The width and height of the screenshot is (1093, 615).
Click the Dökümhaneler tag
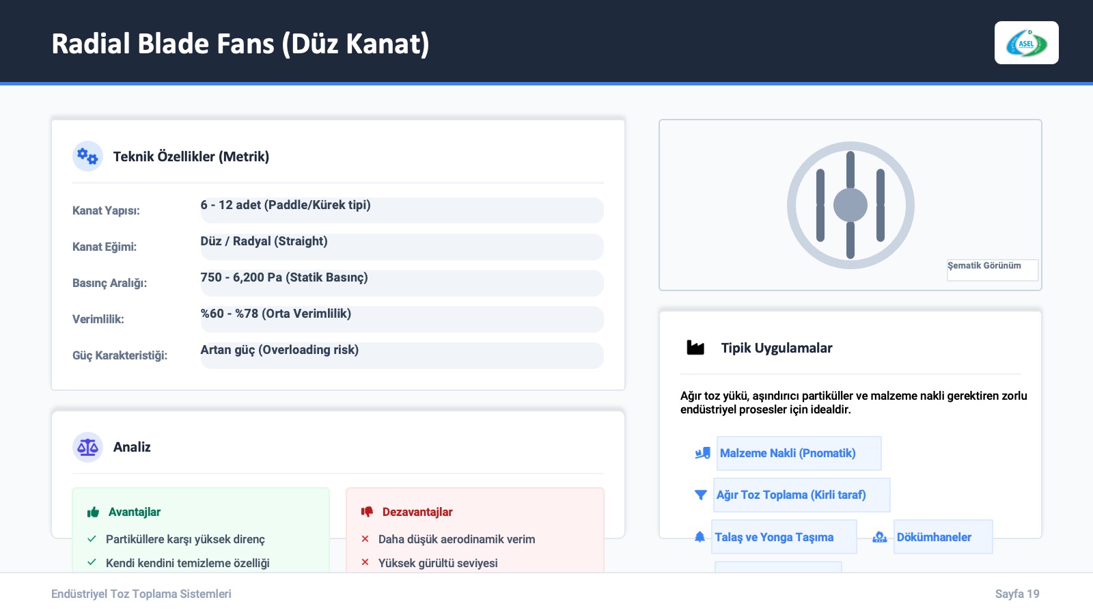(942, 537)
